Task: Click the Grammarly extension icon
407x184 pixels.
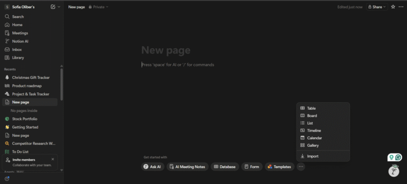Action: tap(398, 157)
